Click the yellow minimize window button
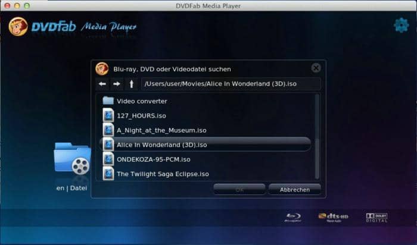 point(17,5)
